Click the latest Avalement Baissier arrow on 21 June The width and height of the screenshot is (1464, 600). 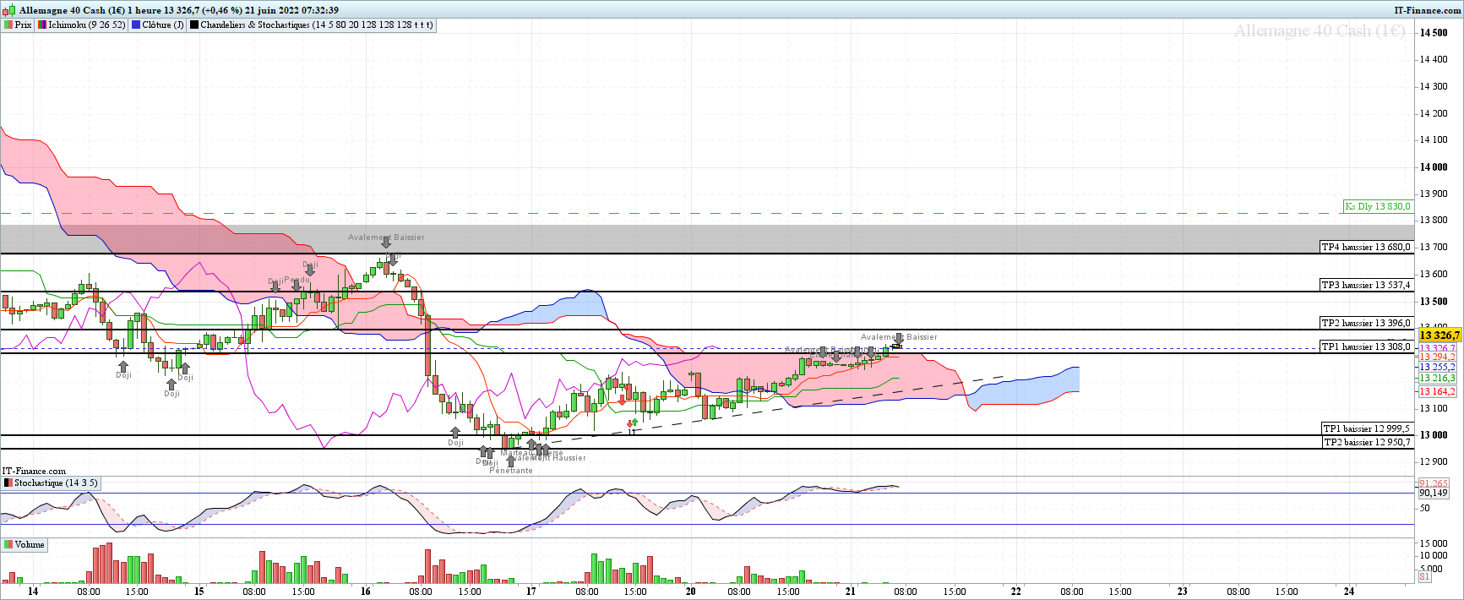(x=899, y=341)
